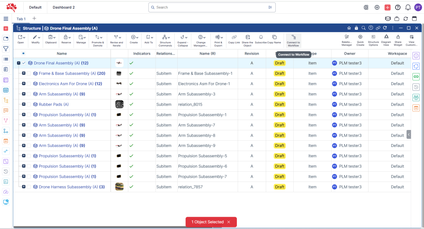
Task: Click the Share Widget icon
Action: coord(398,38)
